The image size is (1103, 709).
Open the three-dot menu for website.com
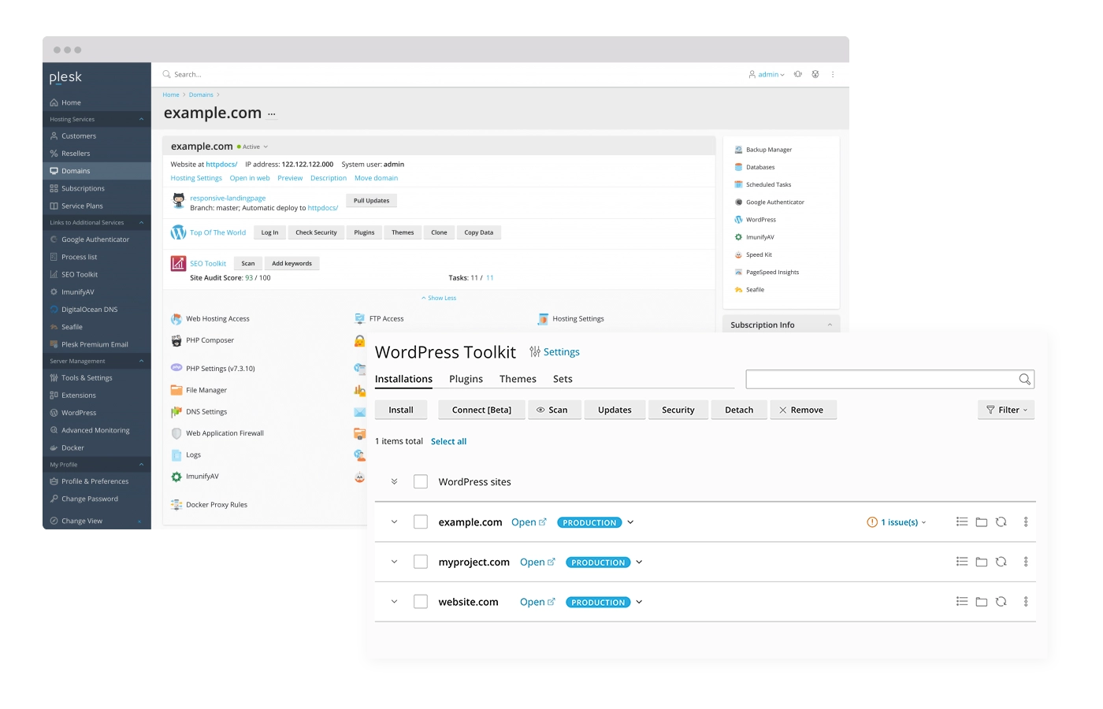1026,602
